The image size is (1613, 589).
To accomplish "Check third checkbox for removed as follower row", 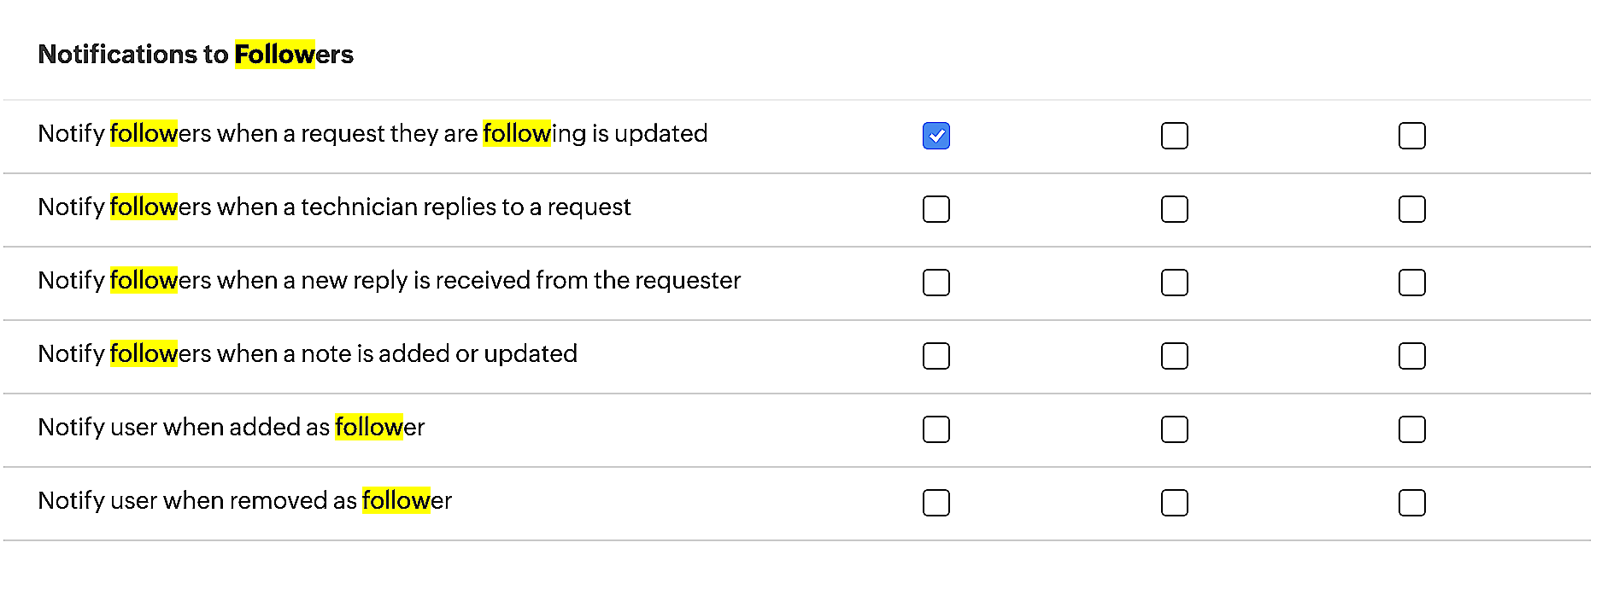I will click(x=1412, y=503).
